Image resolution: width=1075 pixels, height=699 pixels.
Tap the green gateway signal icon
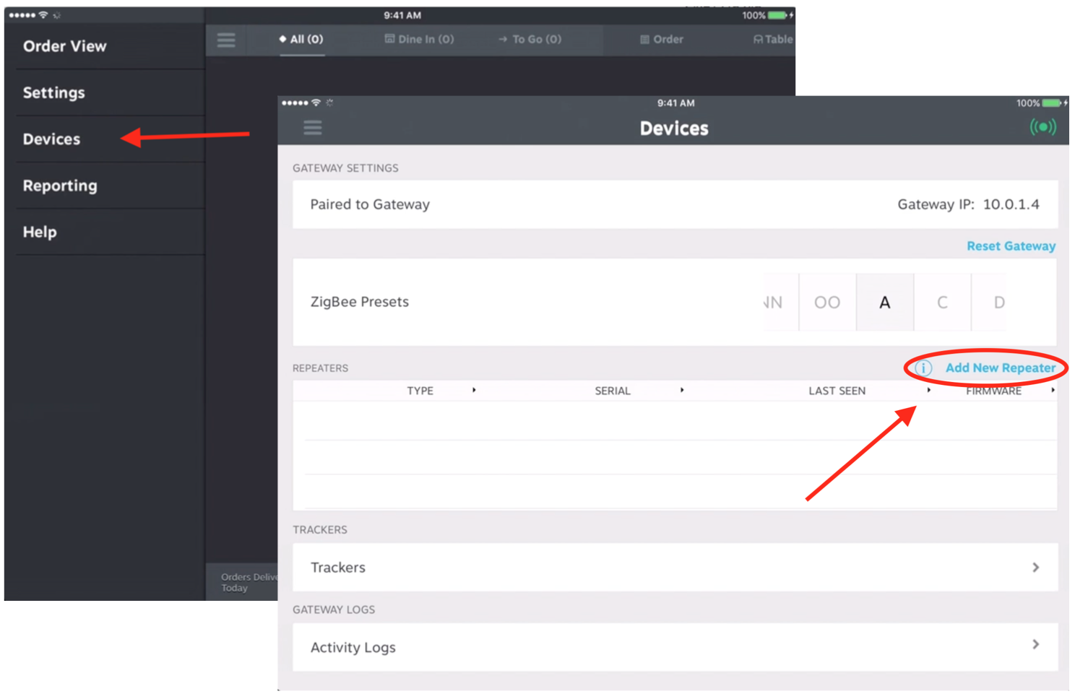pos(1042,127)
